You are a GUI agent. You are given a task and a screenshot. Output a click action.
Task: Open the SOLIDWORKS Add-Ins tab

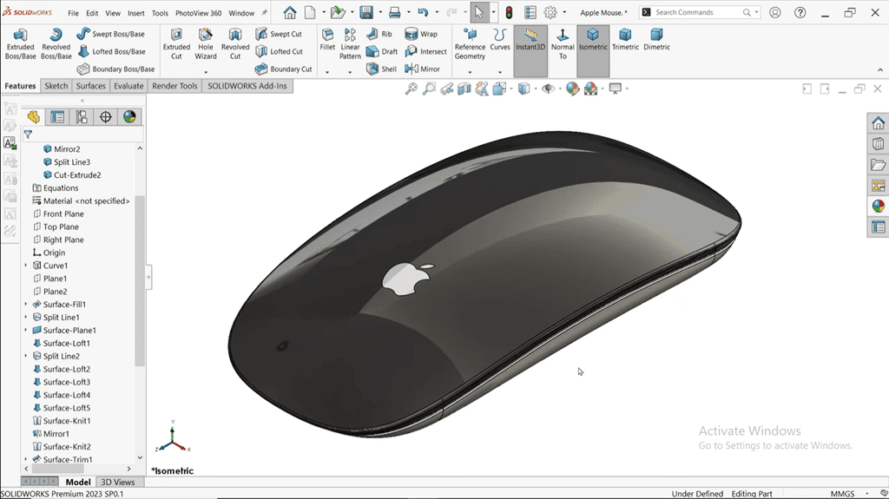coord(247,86)
